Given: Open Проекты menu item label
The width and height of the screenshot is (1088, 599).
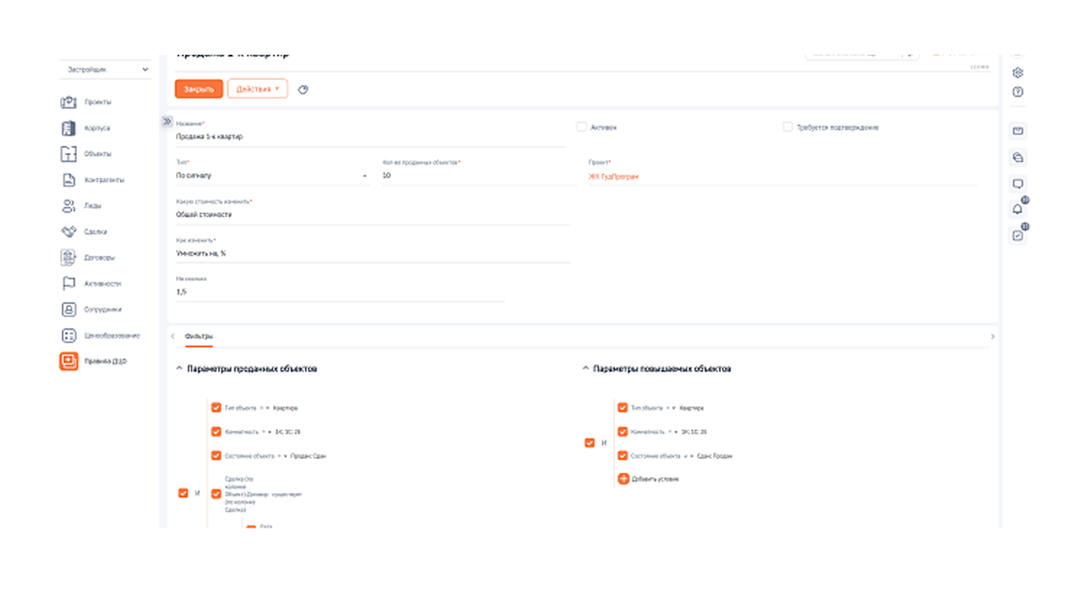Looking at the screenshot, I should [x=98, y=102].
